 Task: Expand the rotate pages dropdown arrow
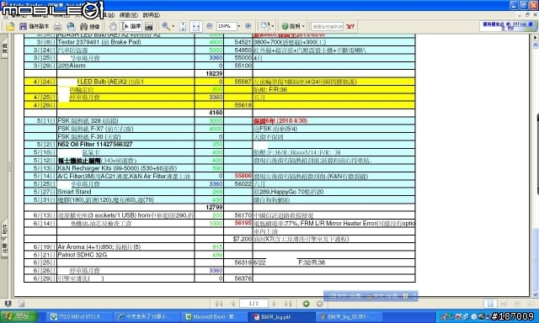click(x=273, y=26)
